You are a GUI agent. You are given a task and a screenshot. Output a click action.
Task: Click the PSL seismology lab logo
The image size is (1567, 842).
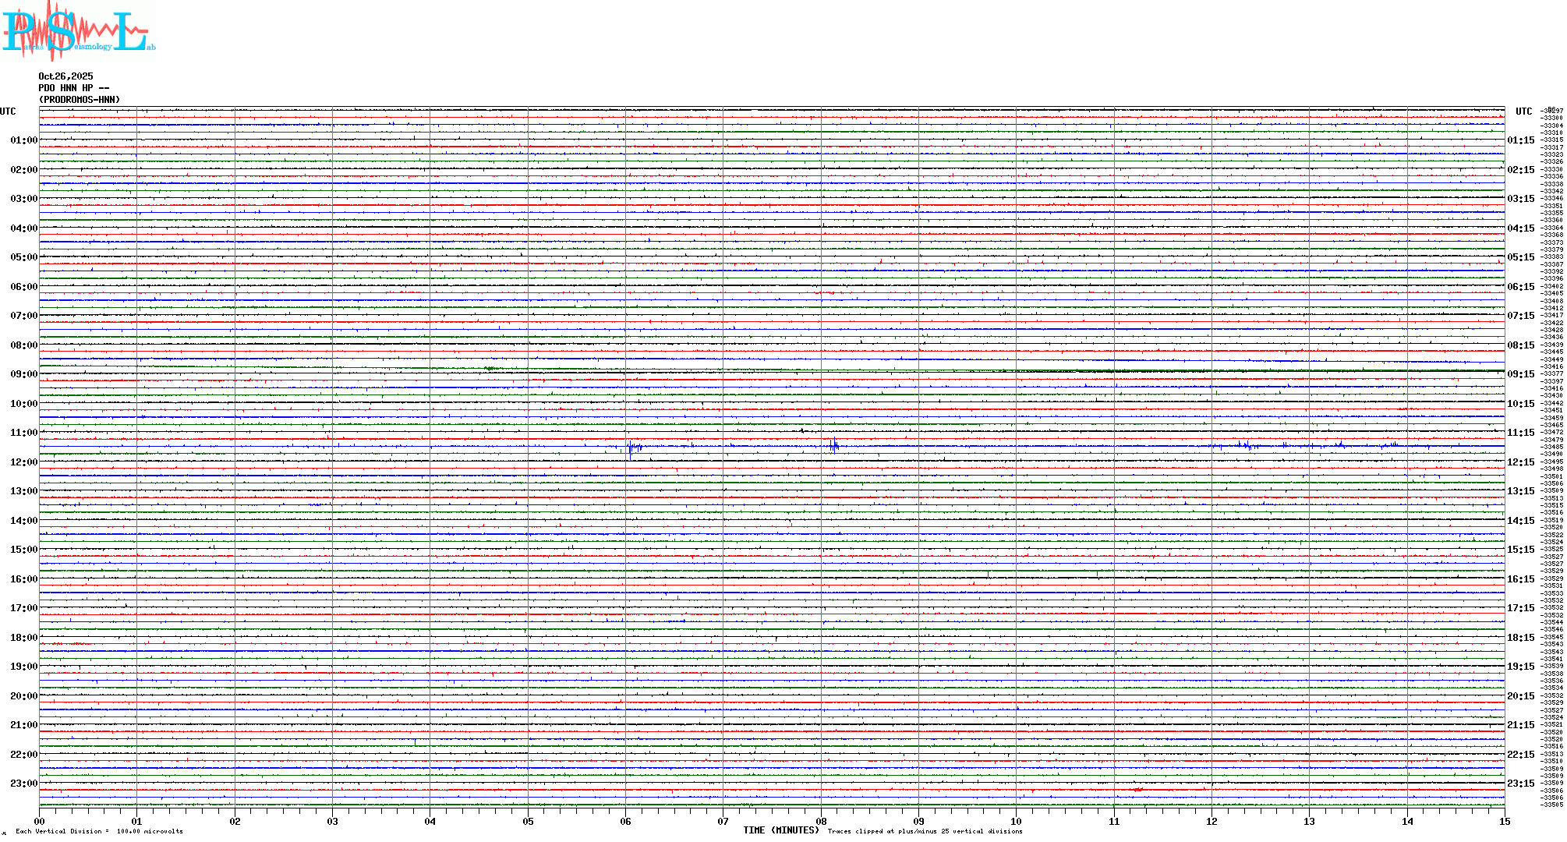tap(78, 31)
